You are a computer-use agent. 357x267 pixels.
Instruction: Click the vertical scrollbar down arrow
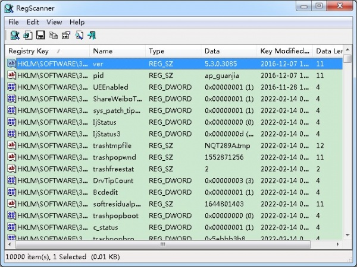347,235
